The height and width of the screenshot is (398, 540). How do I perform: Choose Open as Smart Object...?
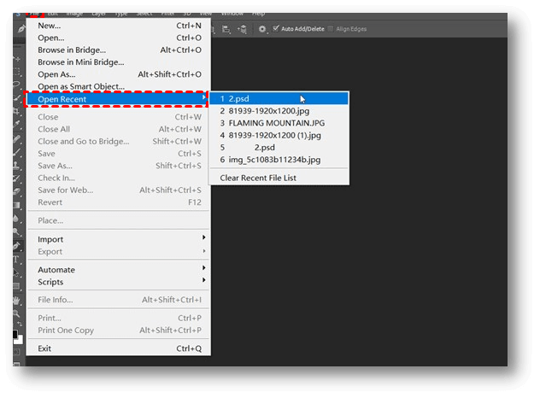point(119,87)
